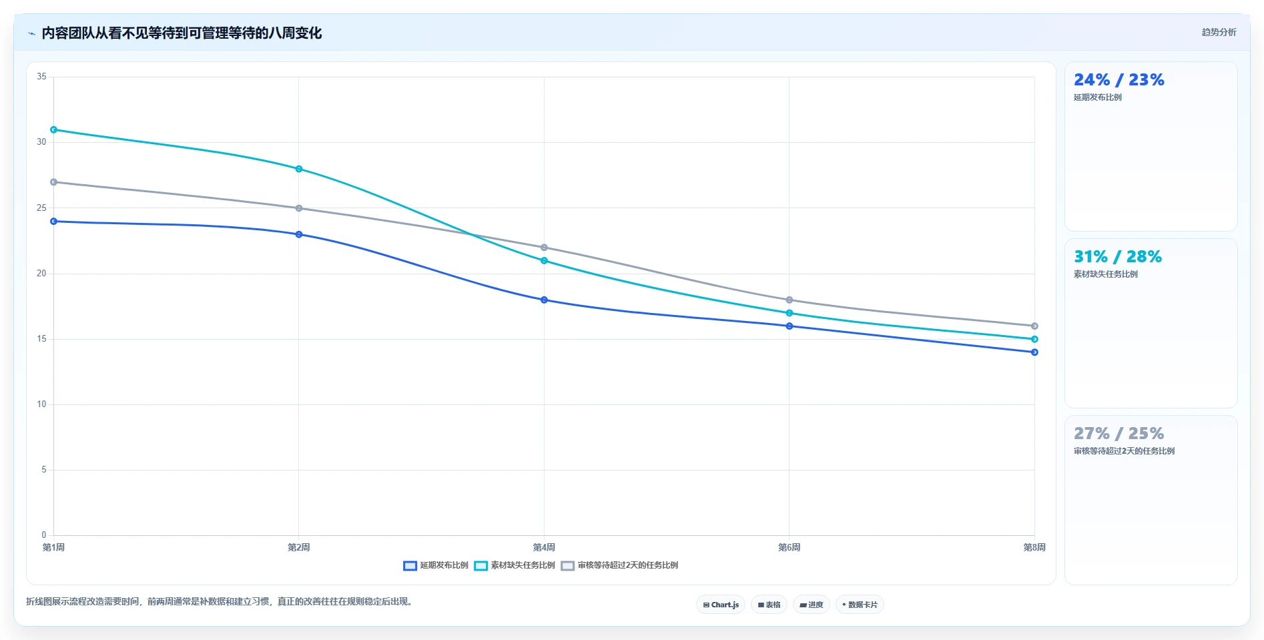Click the 15 y-axis tick label

[x=41, y=339]
